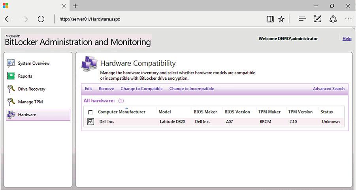Open Advanced Search
The height and width of the screenshot is (190, 356).
click(328, 89)
